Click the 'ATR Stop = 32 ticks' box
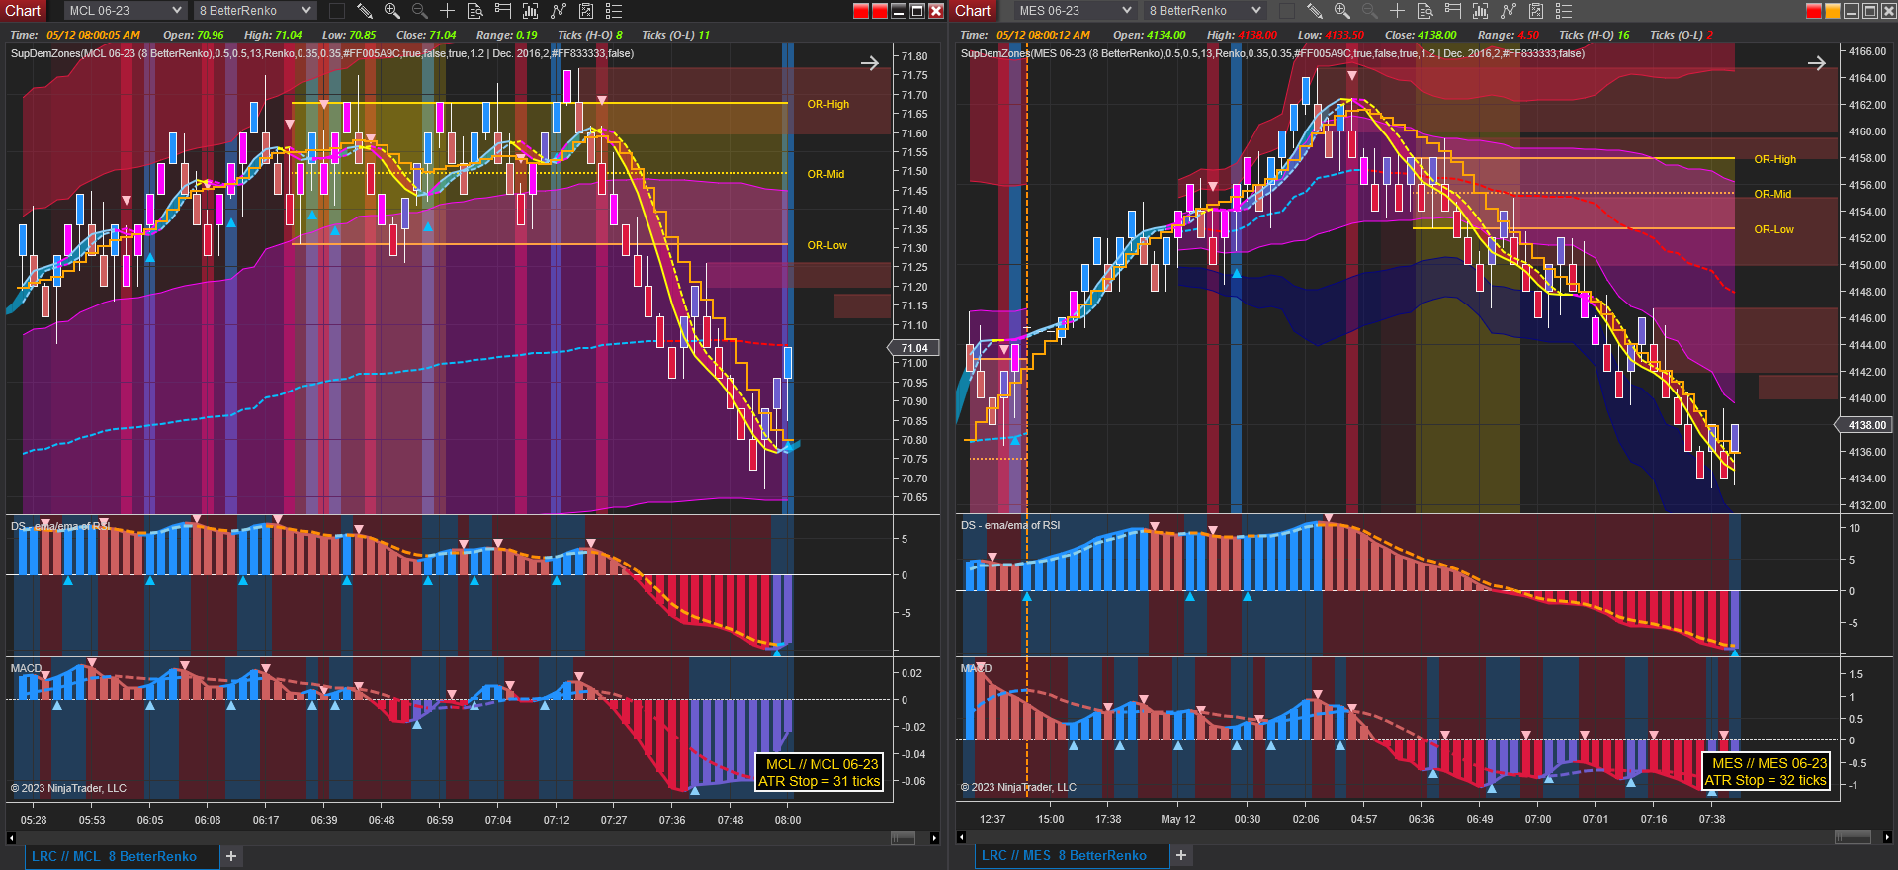Image resolution: width=1898 pixels, height=870 pixels. pyautogui.click(x=1766, y=771)
